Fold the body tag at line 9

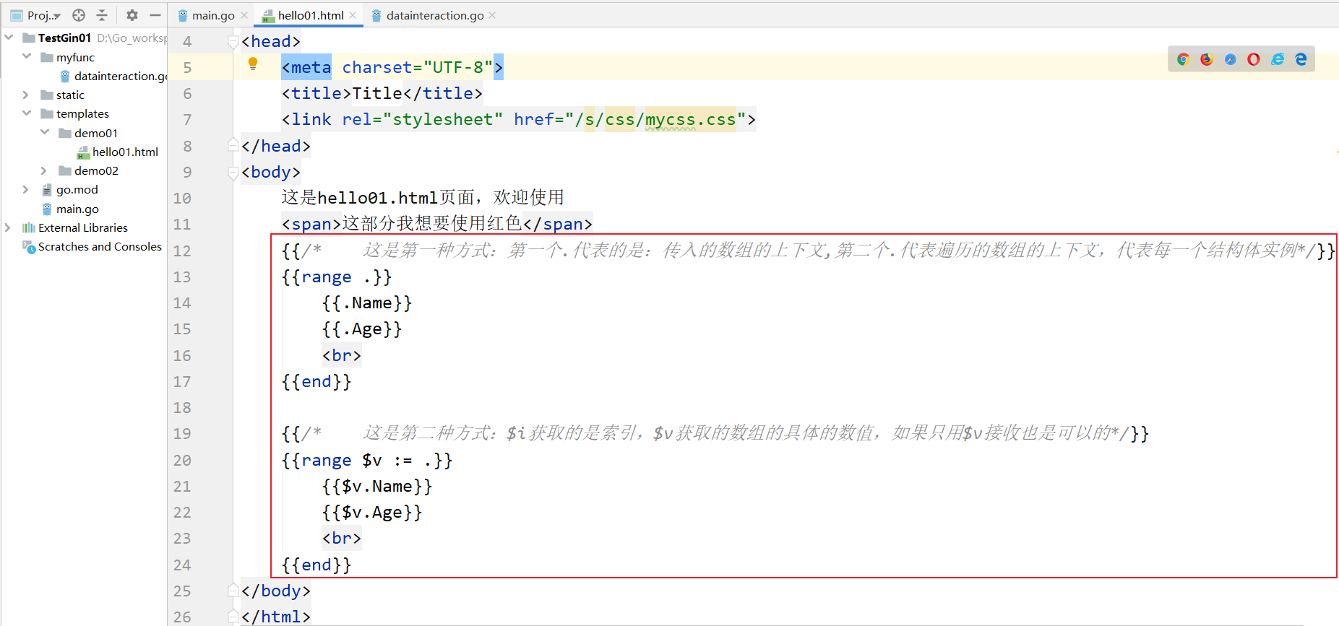coord(233,173)
